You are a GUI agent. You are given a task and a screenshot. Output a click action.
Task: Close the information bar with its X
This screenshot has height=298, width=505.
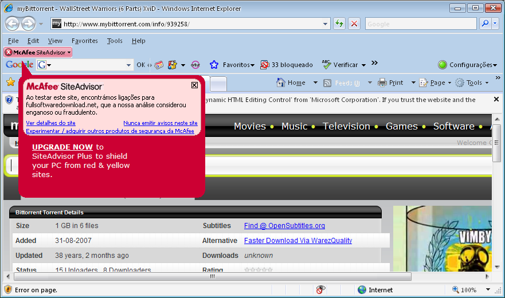496,99
